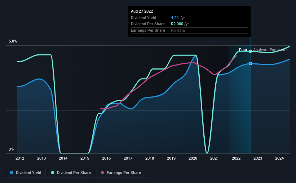296x183 pixels.
Task: Click the 2020 x-axis label
Action: (193, 158)
